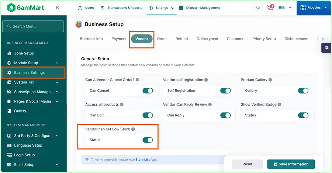Toggle the Can Cancel switch
The height and width of the screenshot is (173, 332).
click(148, 91)
